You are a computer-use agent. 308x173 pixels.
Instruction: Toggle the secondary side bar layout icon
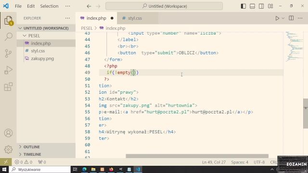tap(261, 6)
